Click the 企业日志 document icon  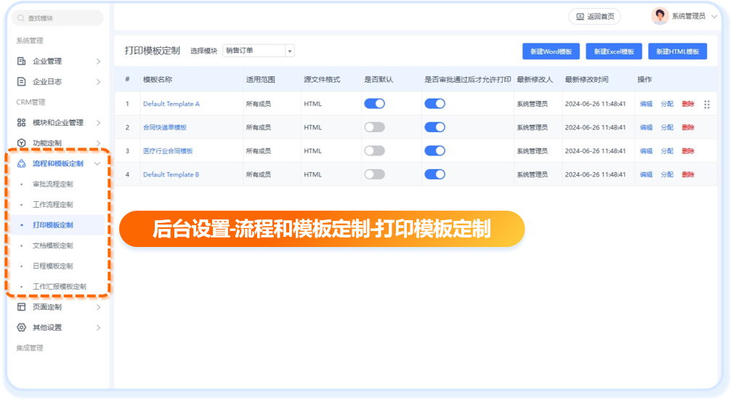(22, 81)
